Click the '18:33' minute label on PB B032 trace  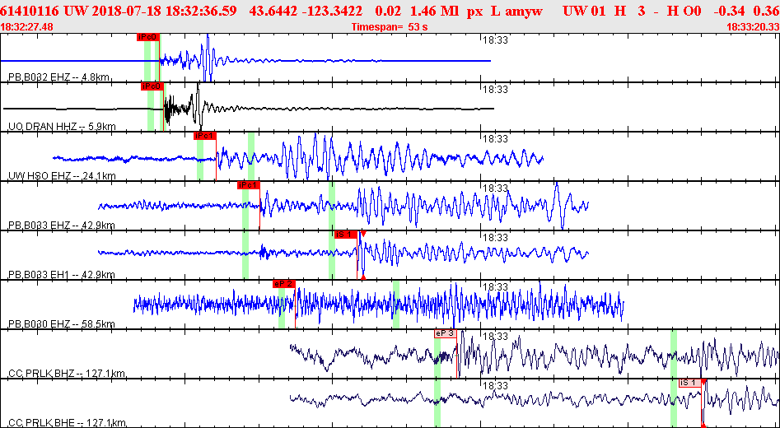coord(495,40)
